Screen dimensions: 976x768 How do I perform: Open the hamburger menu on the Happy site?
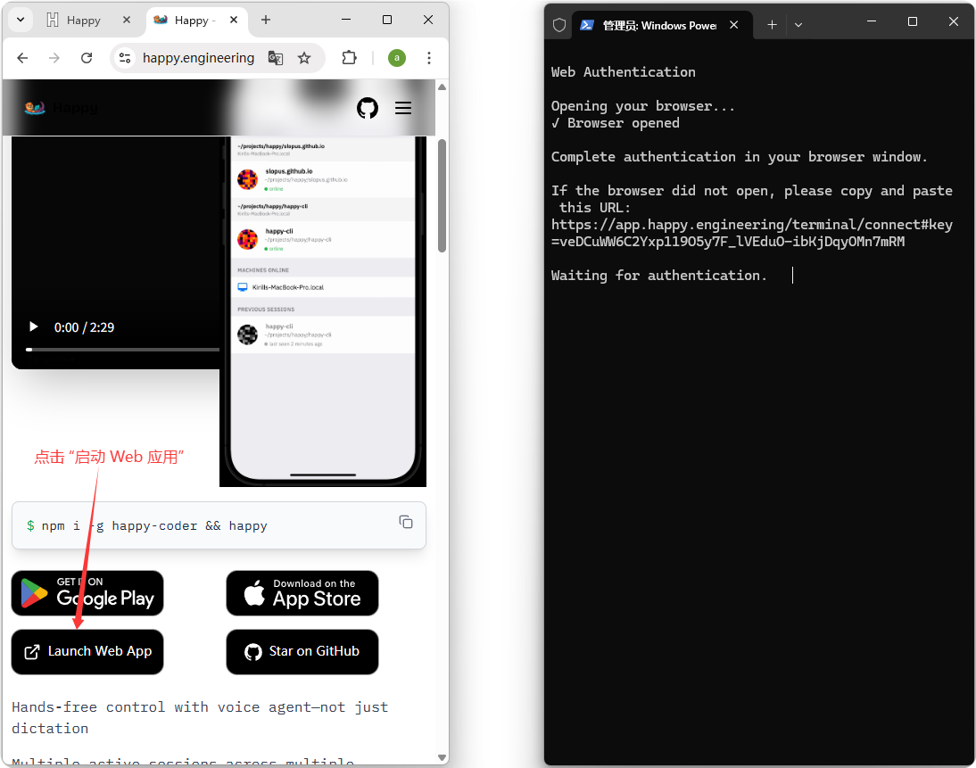coord(403,108)
